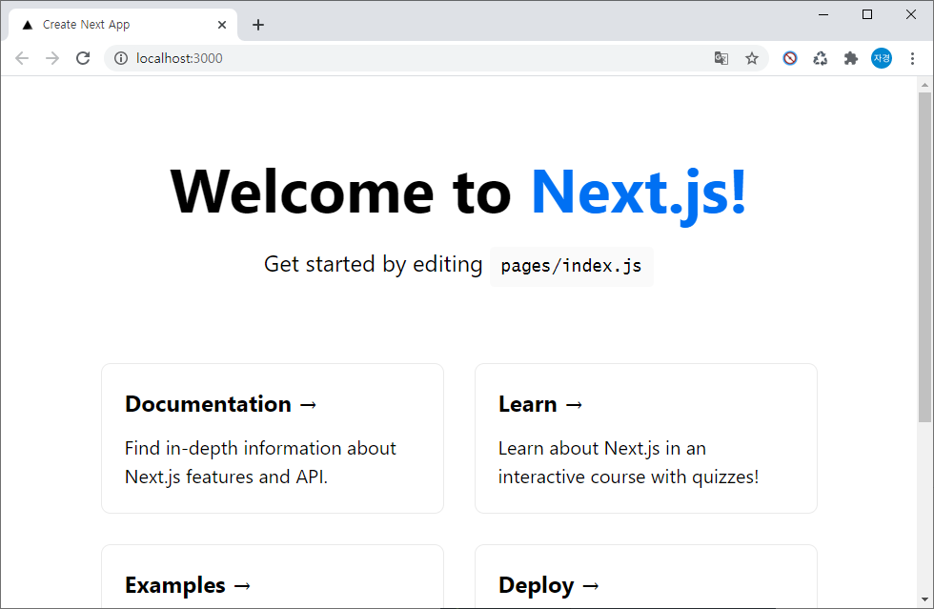Click the browser forward arrow
Screen dimensions: 934x609
(52, 58)
